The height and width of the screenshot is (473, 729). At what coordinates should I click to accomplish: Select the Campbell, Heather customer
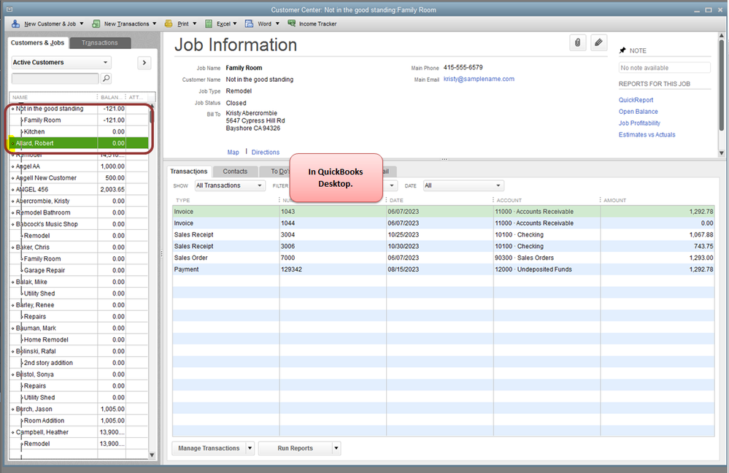coord(79,432)
